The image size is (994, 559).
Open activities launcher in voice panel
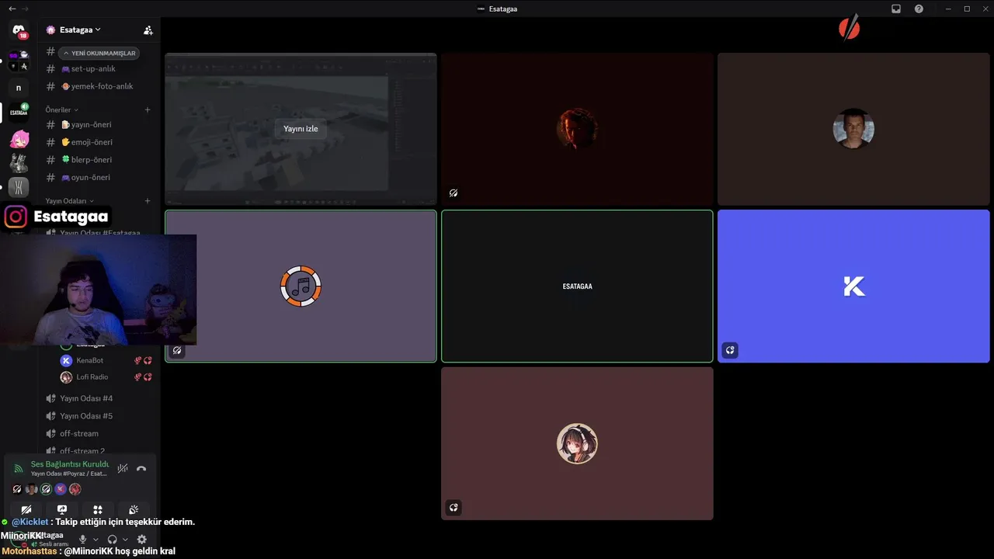(98, 510)
